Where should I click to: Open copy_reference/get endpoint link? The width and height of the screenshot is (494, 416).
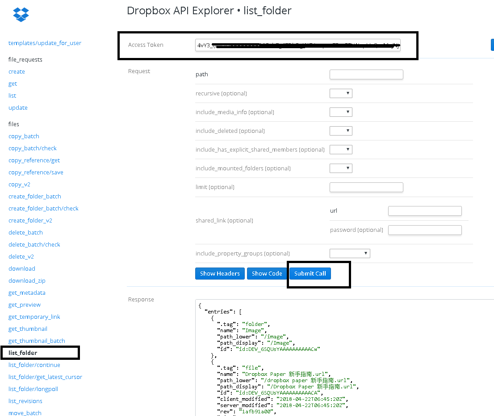pos(34,161)
